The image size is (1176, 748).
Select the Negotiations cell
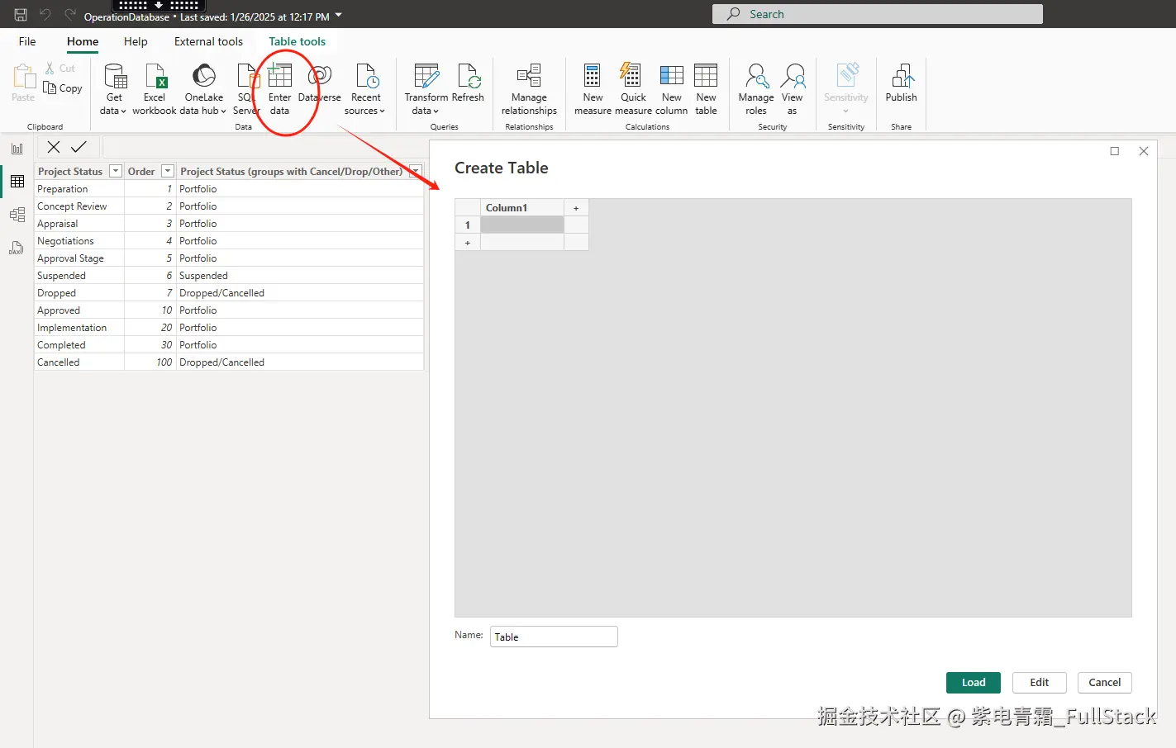tap(79, 241)
